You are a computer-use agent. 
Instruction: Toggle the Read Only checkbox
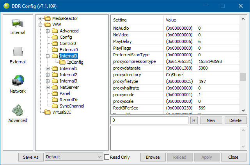tap(106, 157)
